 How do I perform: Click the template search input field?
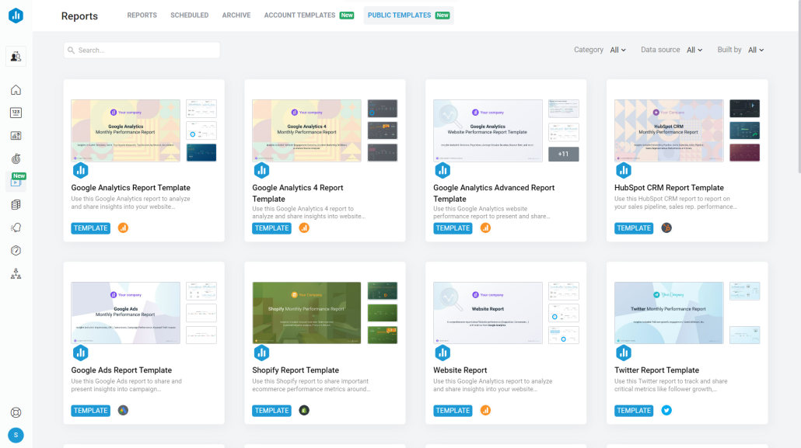pos(142,50)
